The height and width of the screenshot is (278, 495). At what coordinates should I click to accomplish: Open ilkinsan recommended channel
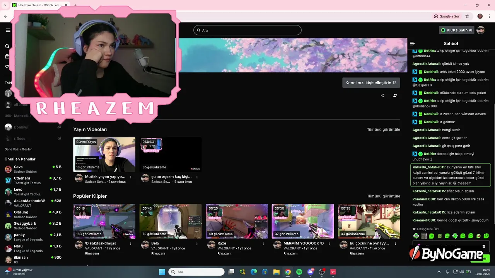tap(33, 259)
